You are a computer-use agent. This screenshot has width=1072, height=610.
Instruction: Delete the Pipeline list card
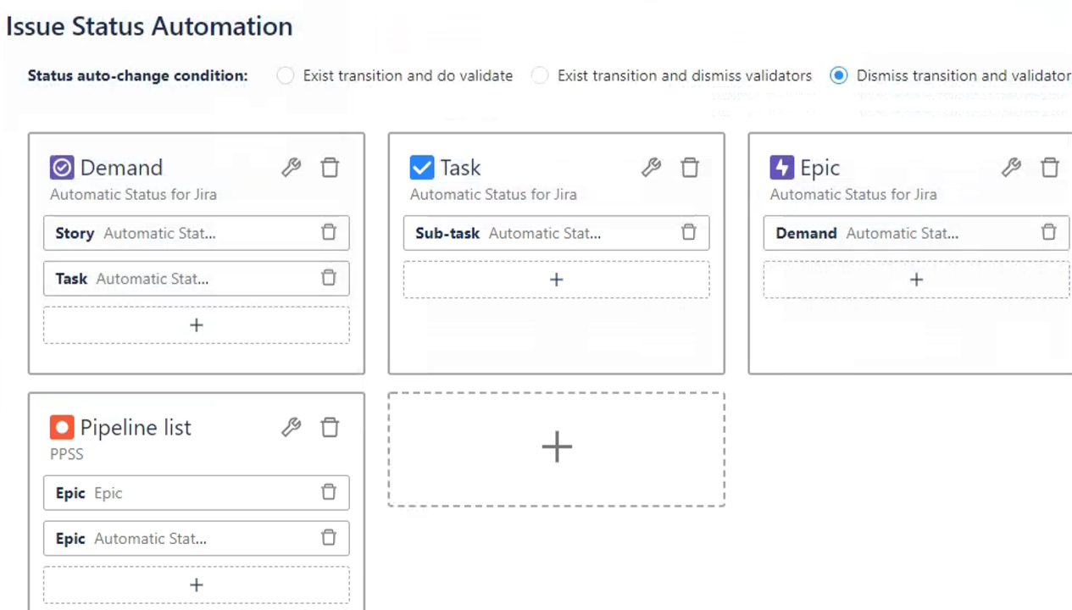coord(330,427)
